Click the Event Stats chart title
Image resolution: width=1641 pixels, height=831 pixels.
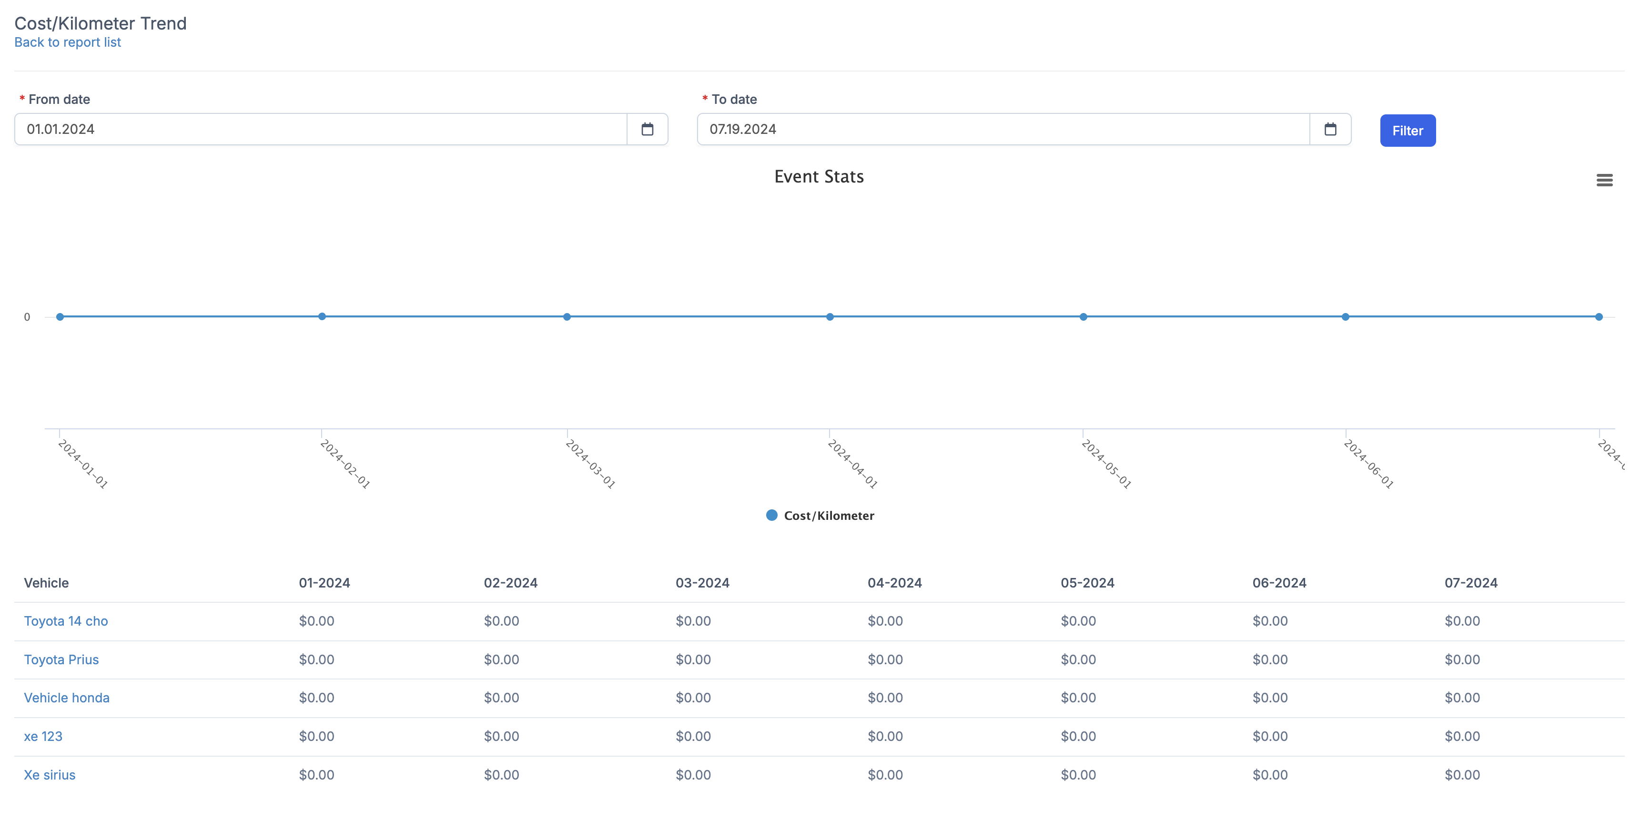click(x=819, y=176)
